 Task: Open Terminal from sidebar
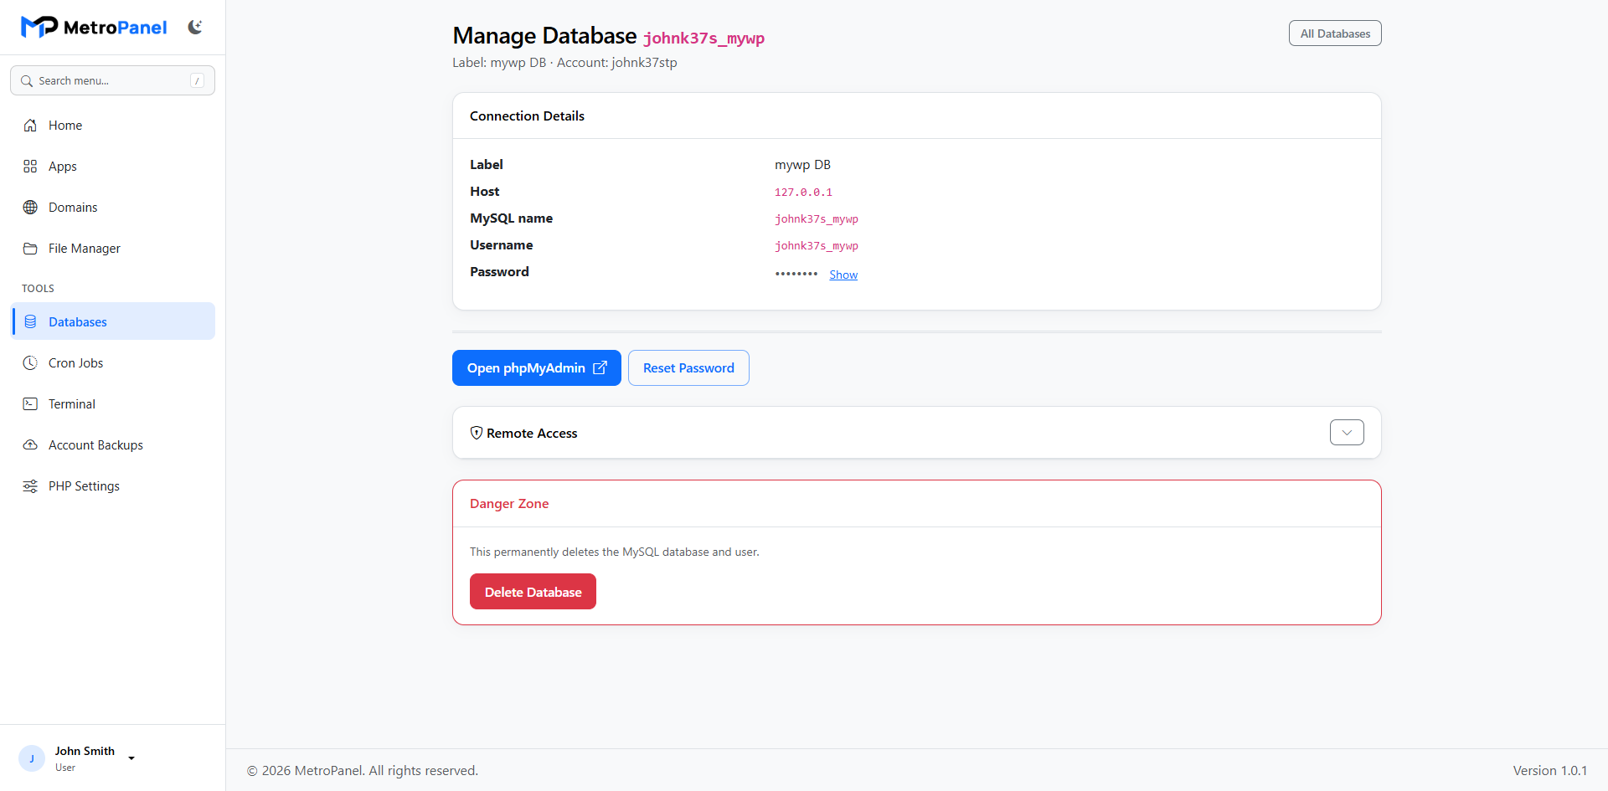click(112, 404)
